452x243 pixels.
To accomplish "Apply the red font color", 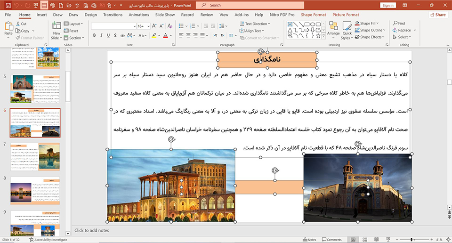I will (165, 35).
